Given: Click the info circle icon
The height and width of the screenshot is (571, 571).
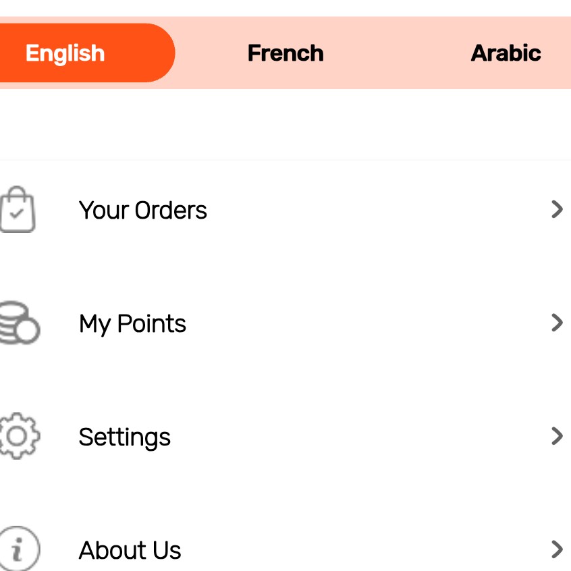Looking at the screenshot, I should [18, 549].
